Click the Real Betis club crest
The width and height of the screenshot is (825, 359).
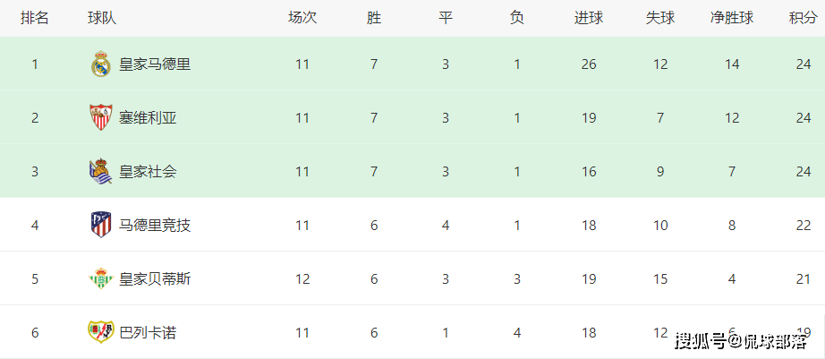click(100, 278)
